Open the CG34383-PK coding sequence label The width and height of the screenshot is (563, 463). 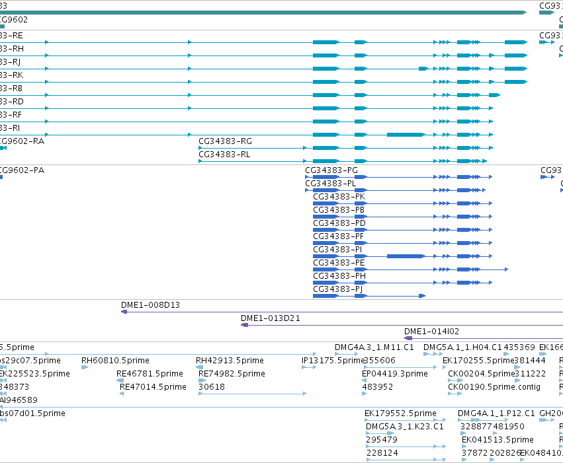(339, 197)
